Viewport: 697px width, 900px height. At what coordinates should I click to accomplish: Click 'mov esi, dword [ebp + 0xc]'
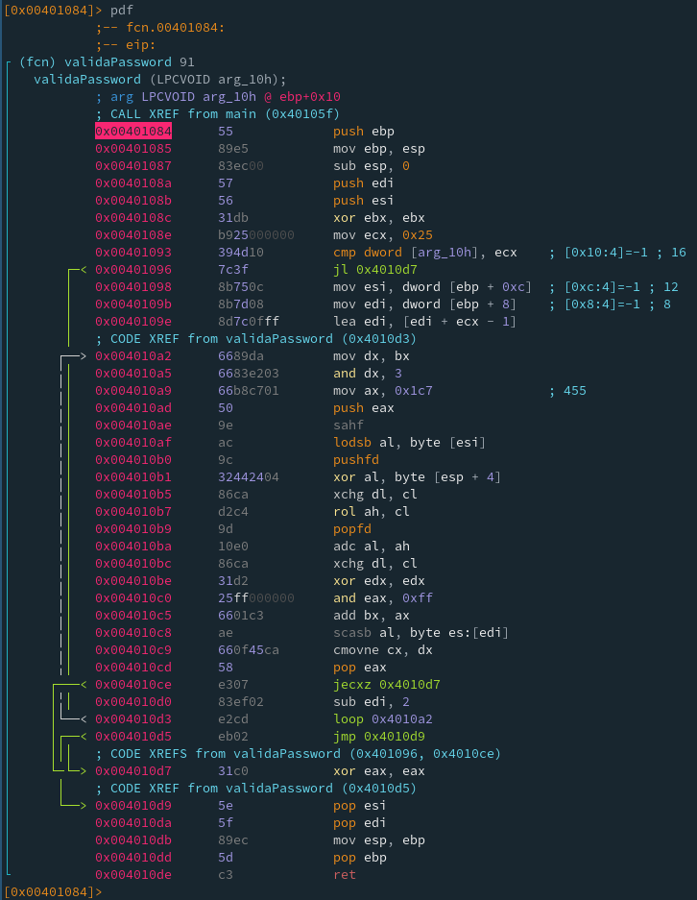pos(433,287)
